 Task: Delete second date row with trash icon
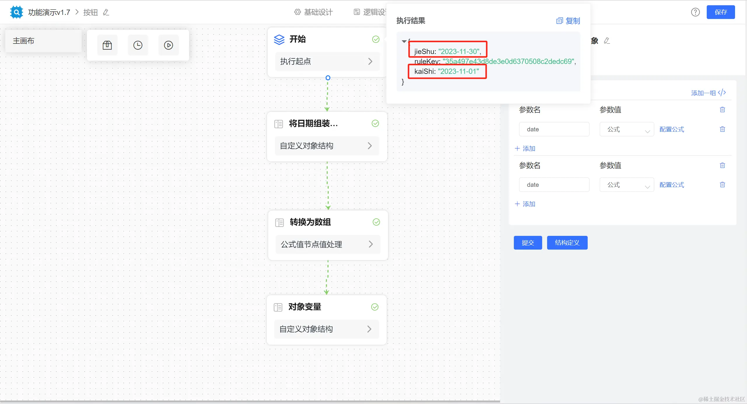722,185
